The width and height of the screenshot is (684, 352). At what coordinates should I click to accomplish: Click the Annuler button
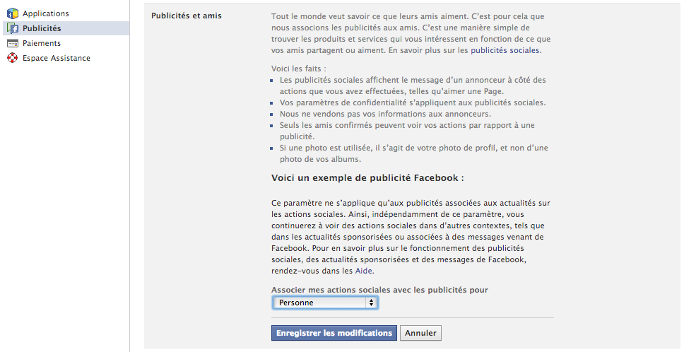coord(420,333)
